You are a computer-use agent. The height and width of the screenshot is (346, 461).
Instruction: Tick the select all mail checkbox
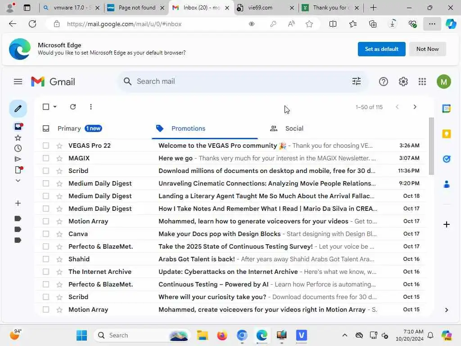click(46, 107)
